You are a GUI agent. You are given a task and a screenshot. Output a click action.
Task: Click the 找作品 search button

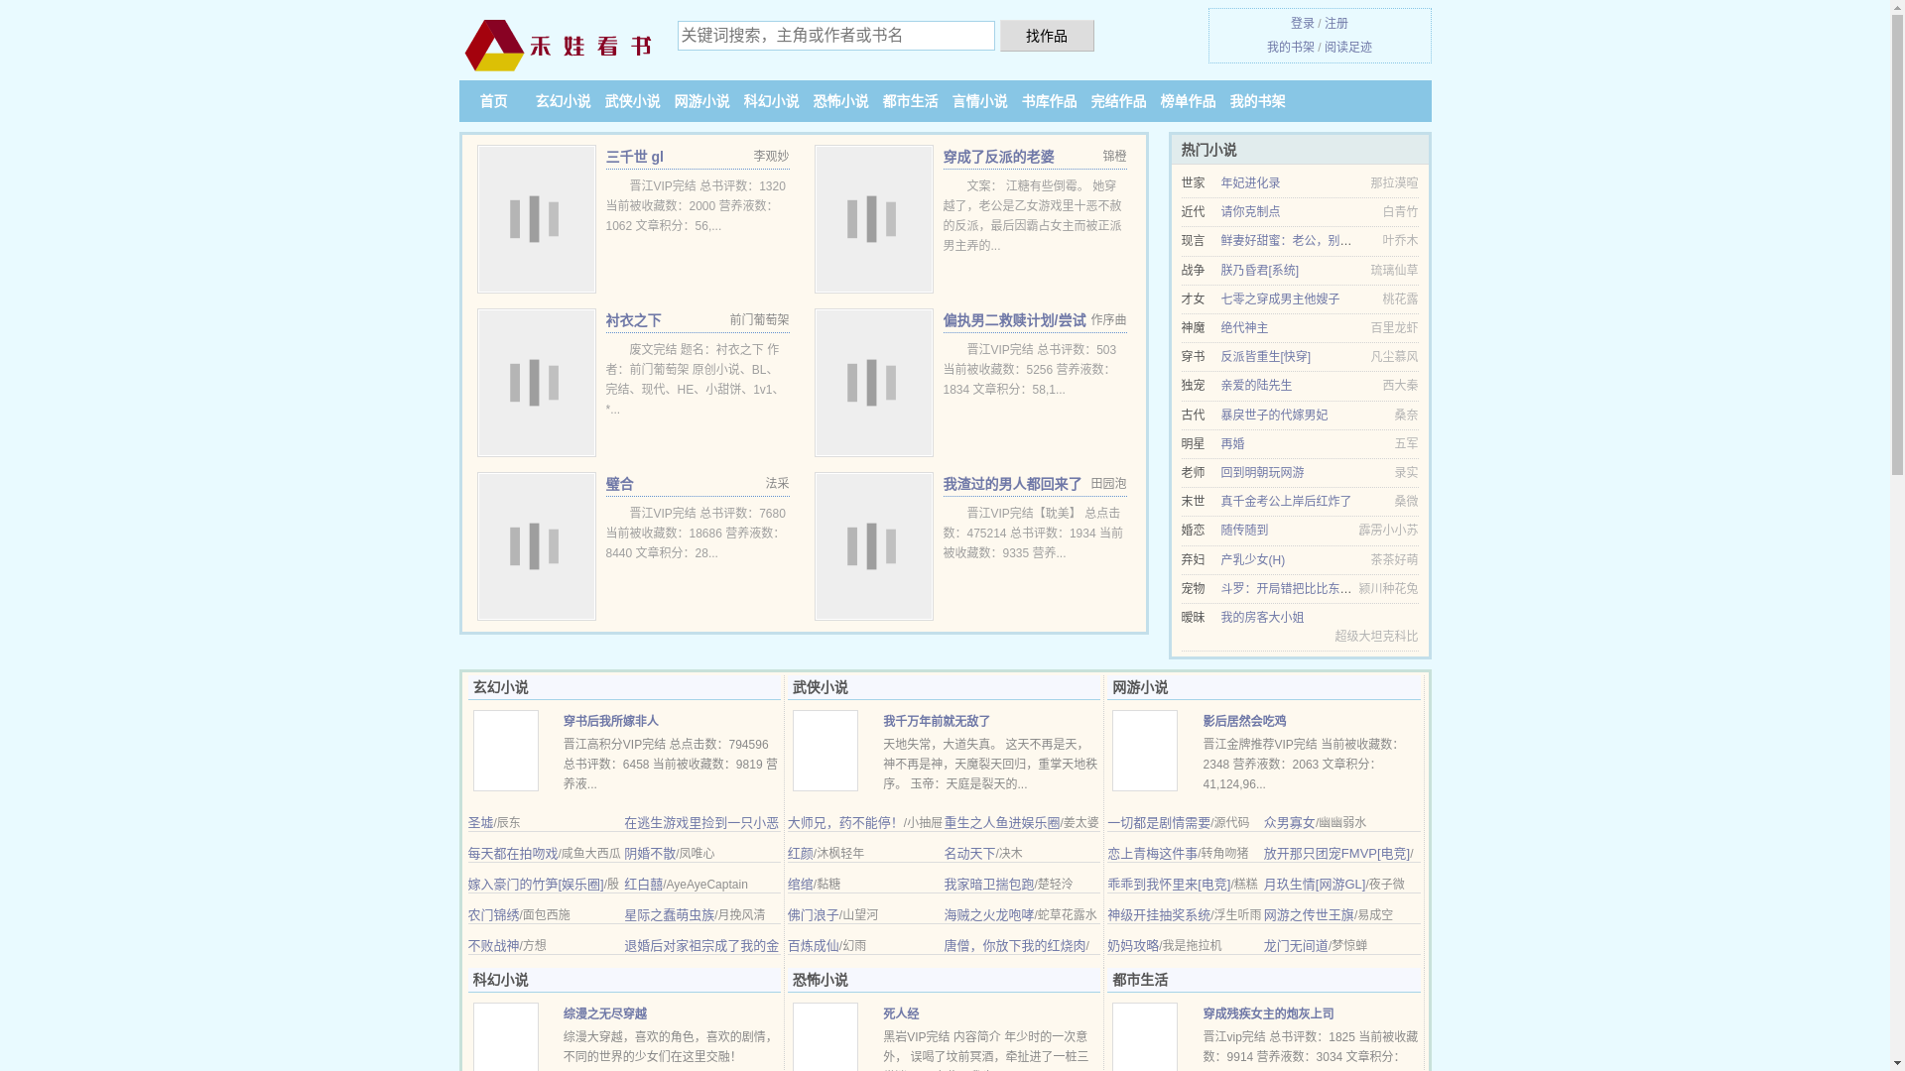(1047, 36)
